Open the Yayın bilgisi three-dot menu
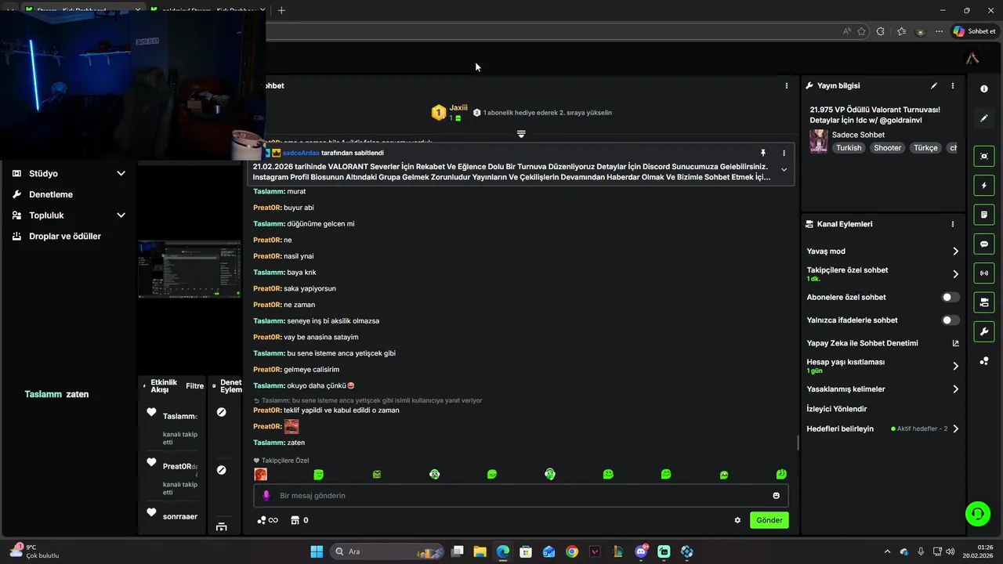The height and width of the screenshot is (564, 1003). click(953, 85)
